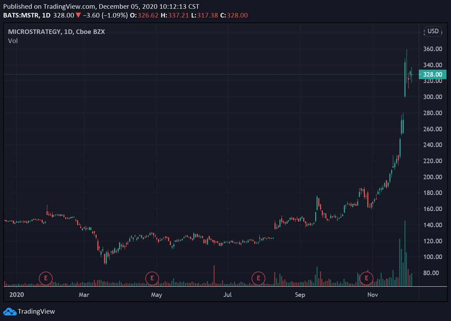Click the tallest green volume bar
Image resolution: width=451 pixels, height=321 pixels.
[405, 253]
